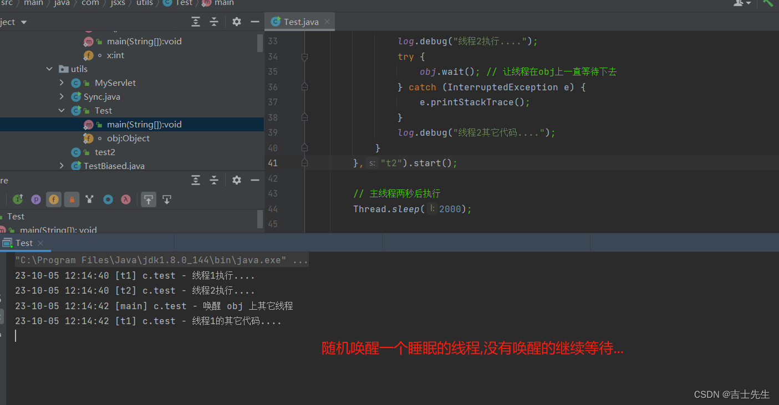This screenshot has height=405, width=779.
Task: Select the Test.java editor tab
Action: pos(301,22)
